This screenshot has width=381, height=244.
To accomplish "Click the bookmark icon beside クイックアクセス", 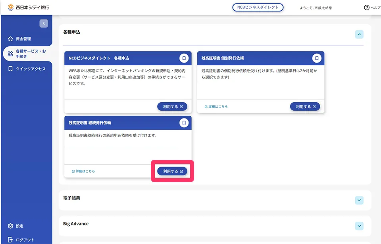I will 10,69.
